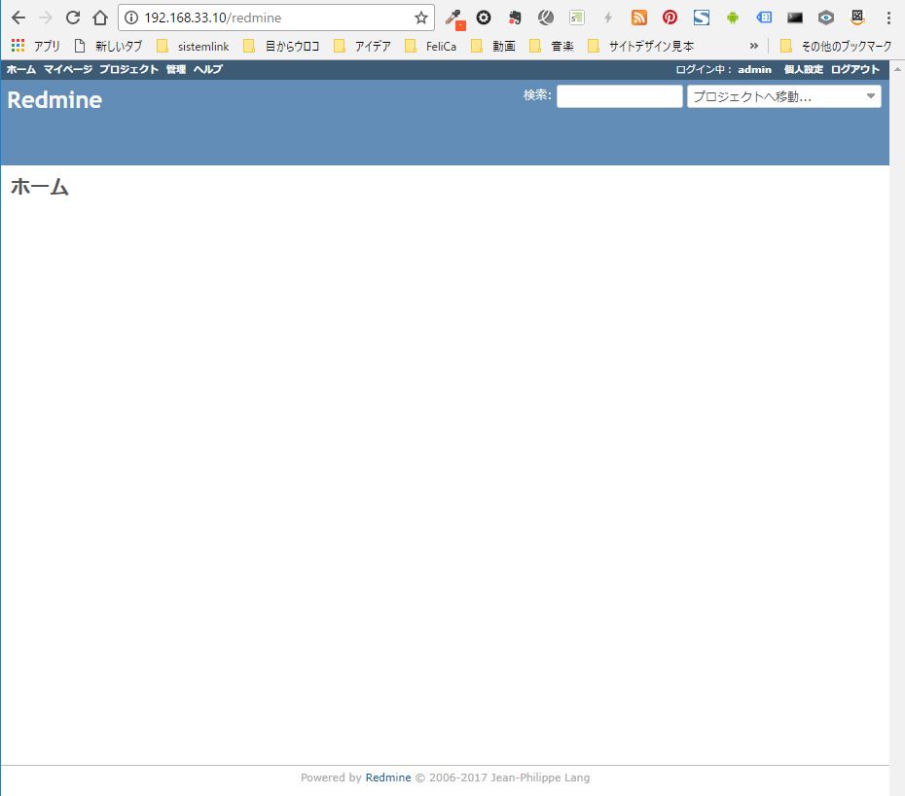Open プロジェクト in the top menu
905x796 pixels.
128,69
